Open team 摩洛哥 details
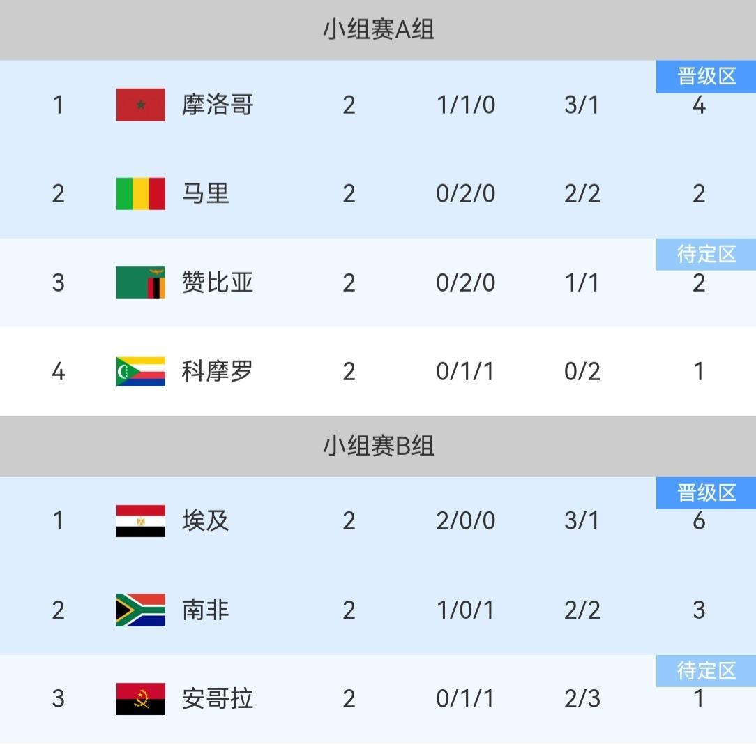 point(218,105)
